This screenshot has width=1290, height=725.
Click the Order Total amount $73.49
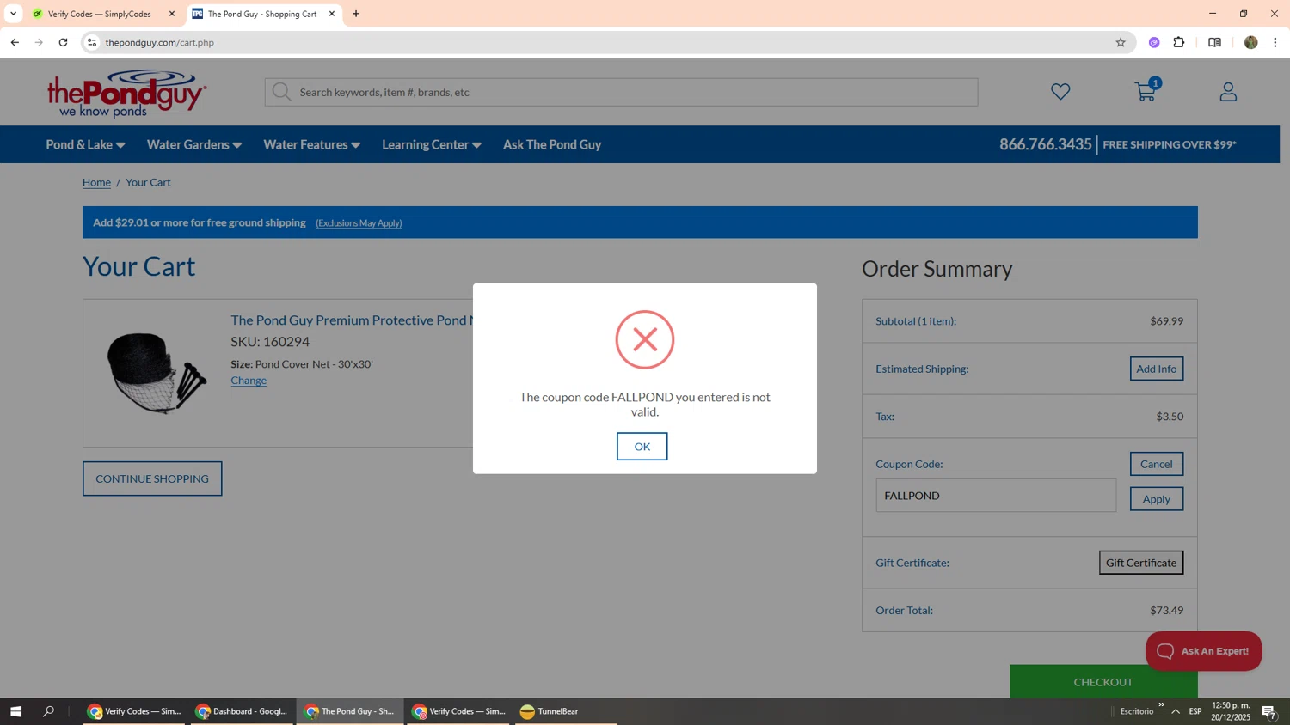1166,610
